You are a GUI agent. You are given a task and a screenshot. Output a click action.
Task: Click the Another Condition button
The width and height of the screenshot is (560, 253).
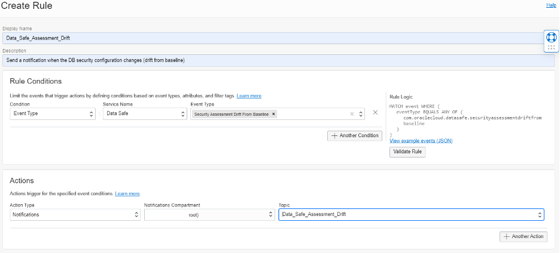[x=354, y=135]
